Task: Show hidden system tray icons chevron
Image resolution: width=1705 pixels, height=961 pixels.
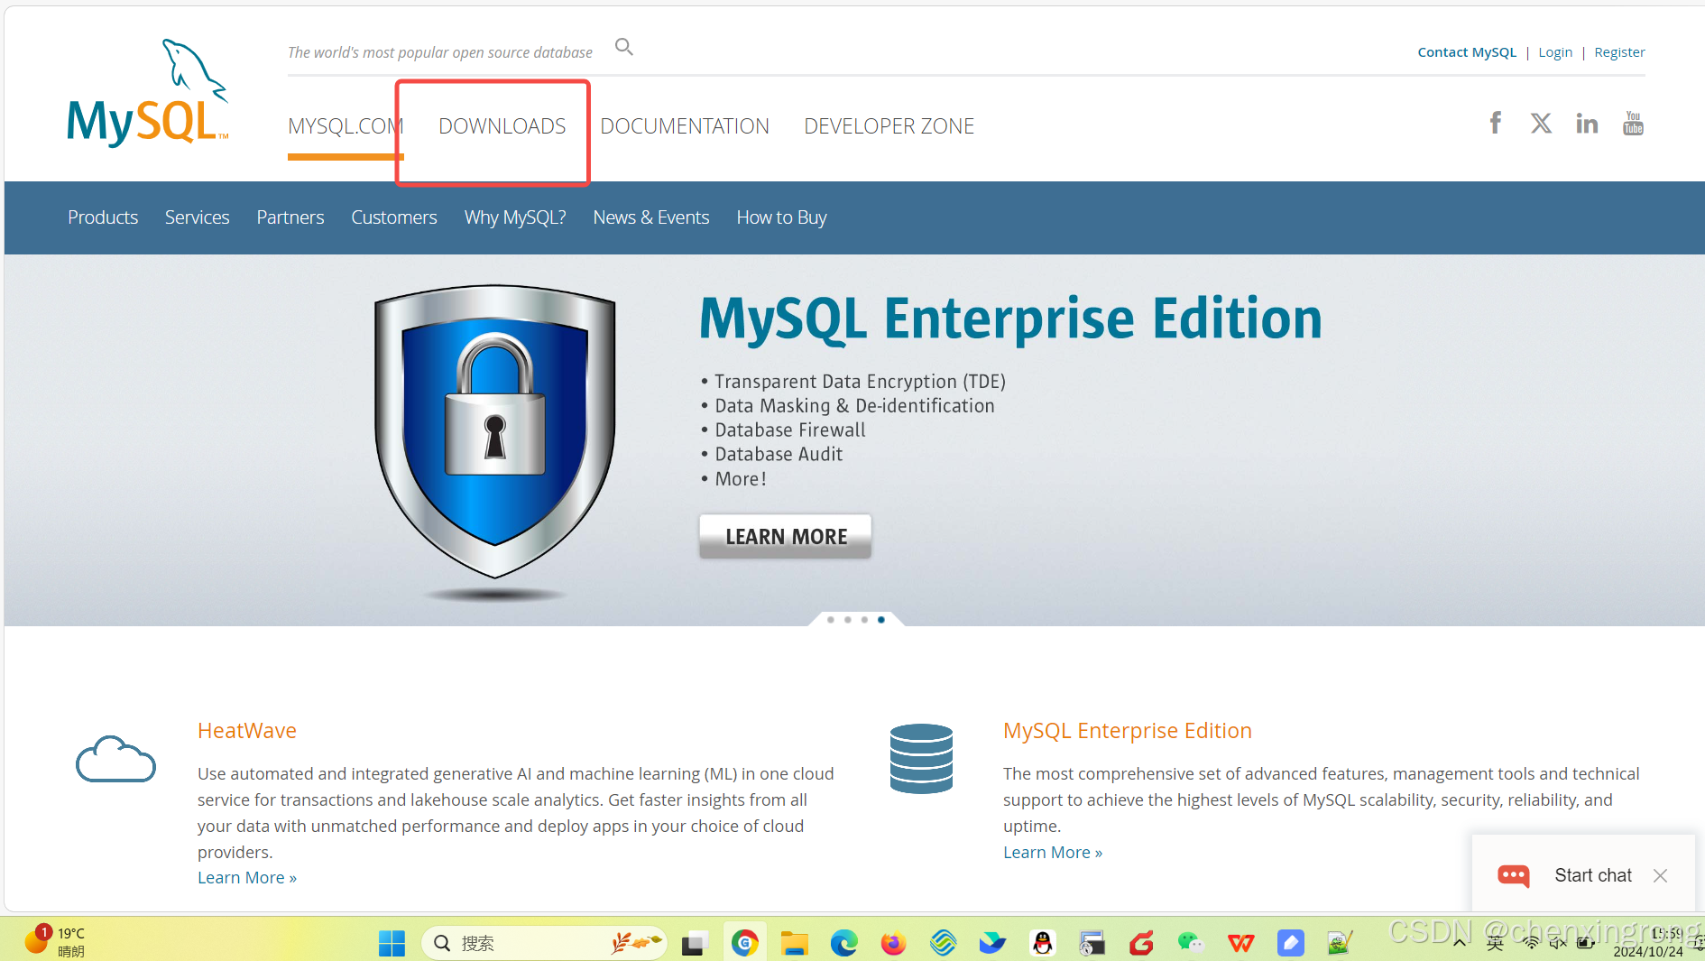Action: click(x=1459, y=943)
